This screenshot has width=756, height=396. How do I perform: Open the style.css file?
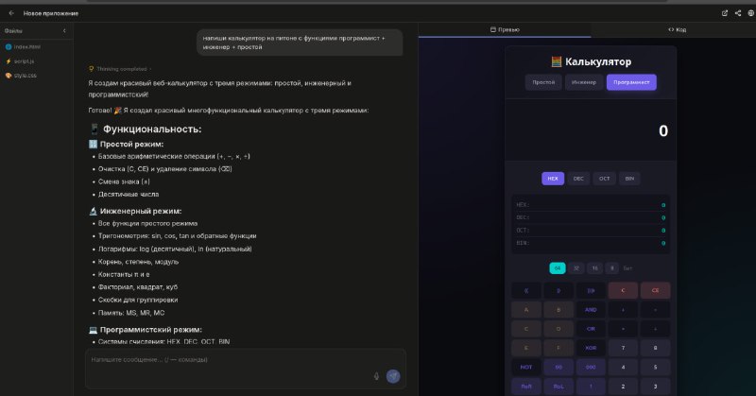coord(24,75)
